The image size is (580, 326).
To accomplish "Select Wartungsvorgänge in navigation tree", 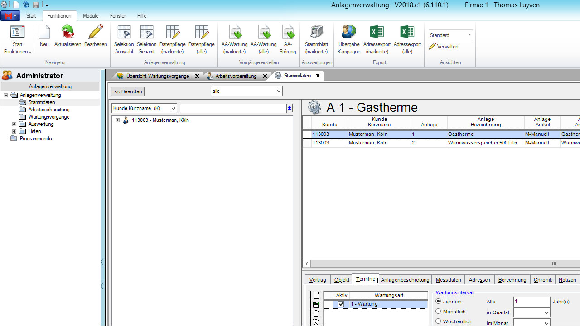I will click(49, 117).
